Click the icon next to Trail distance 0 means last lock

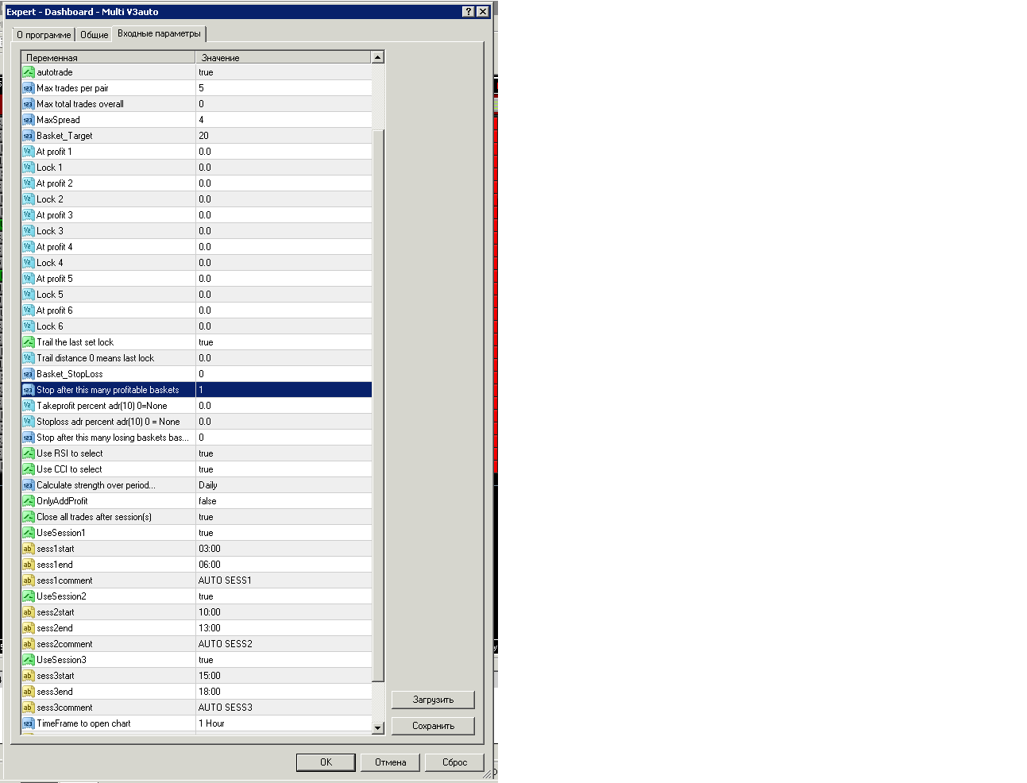28,358
